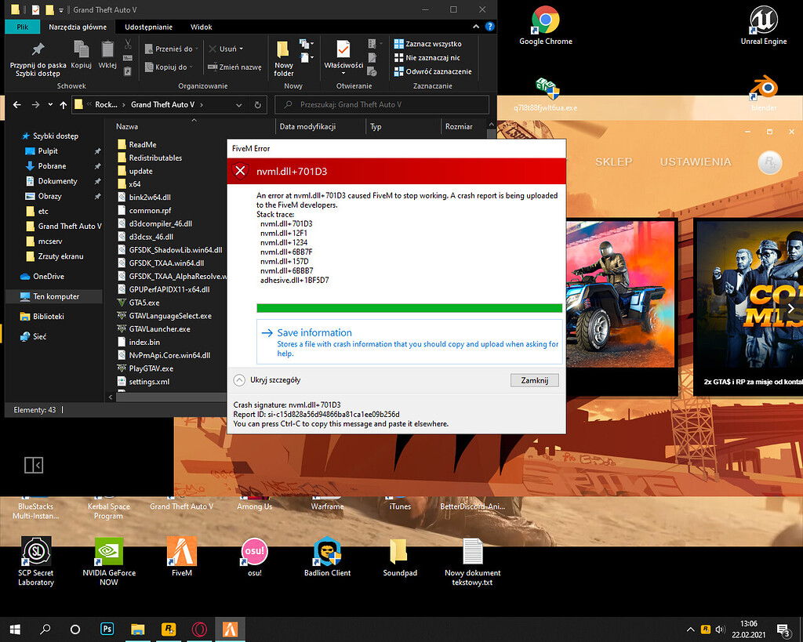Viewport: 803px width, 642px height.
Task: Click Zmień nazwę in the ribbon
Action: point(234,67)
